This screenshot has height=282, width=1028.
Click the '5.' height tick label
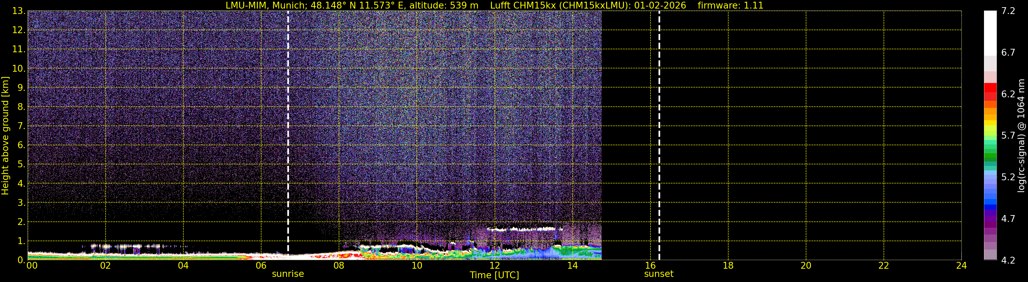21,165
